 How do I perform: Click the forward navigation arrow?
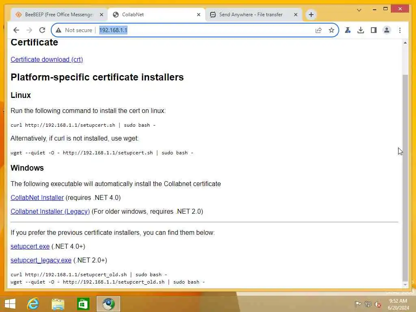point(29,30)
